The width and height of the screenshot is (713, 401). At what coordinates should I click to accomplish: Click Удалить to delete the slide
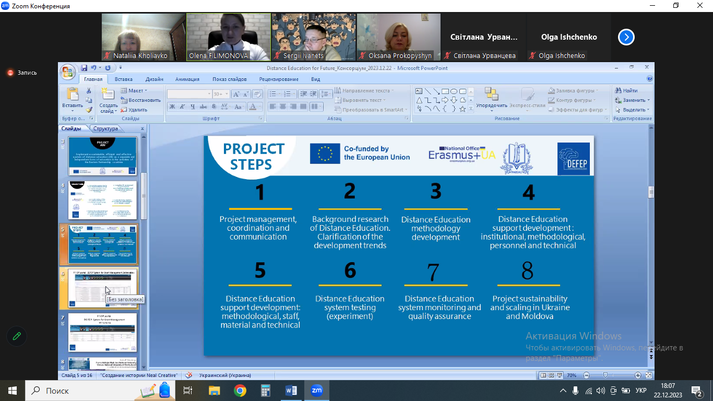pos(134,110)
